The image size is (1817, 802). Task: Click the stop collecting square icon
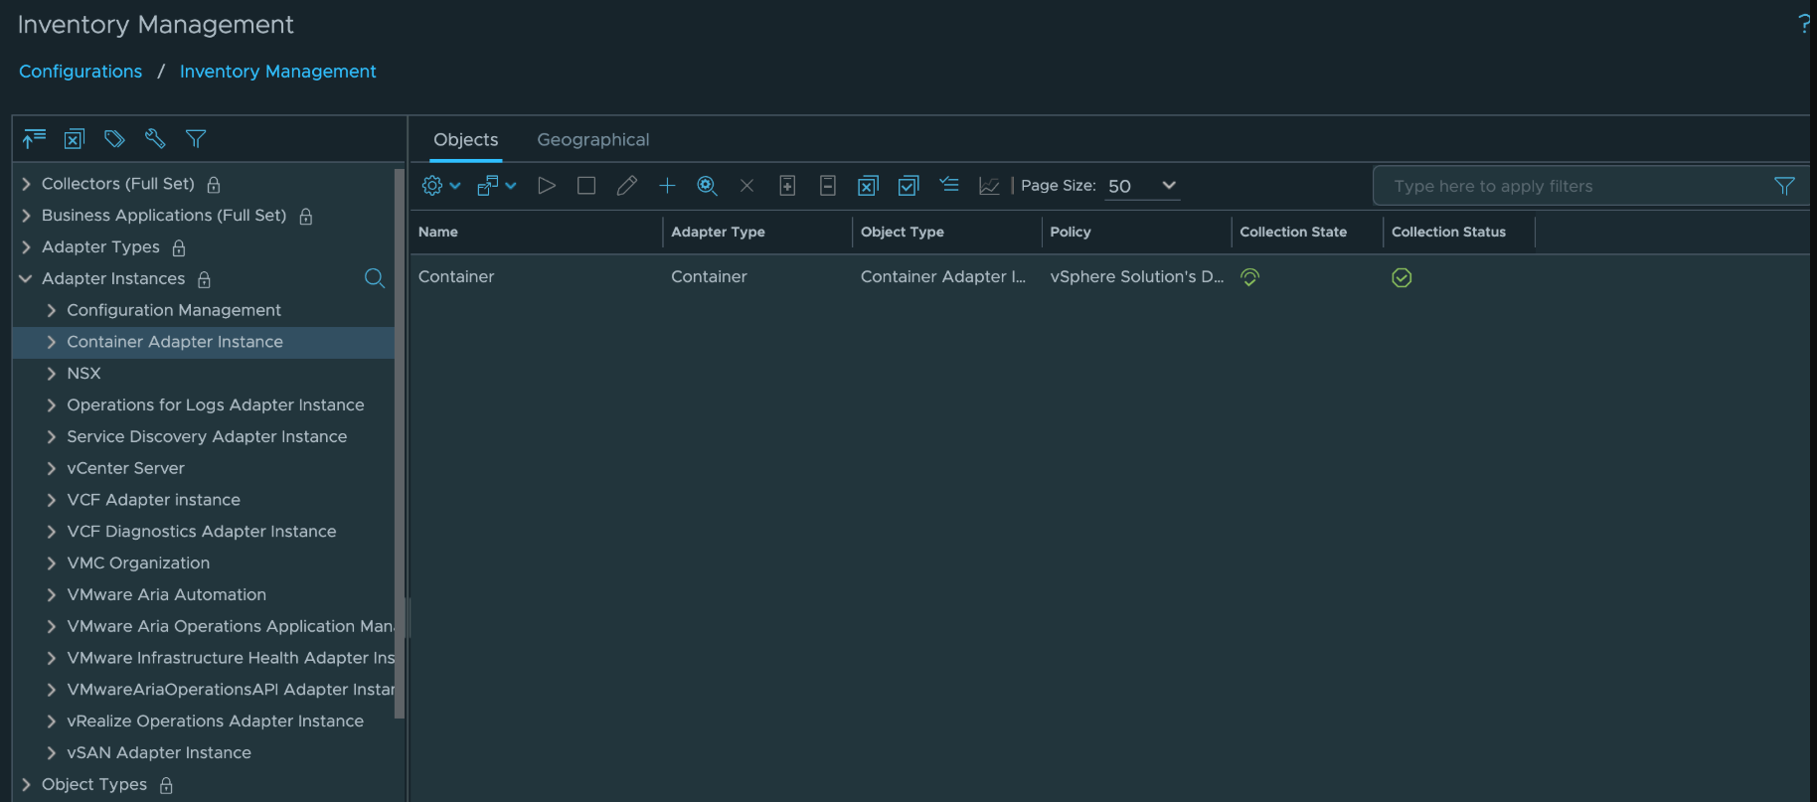586,186
